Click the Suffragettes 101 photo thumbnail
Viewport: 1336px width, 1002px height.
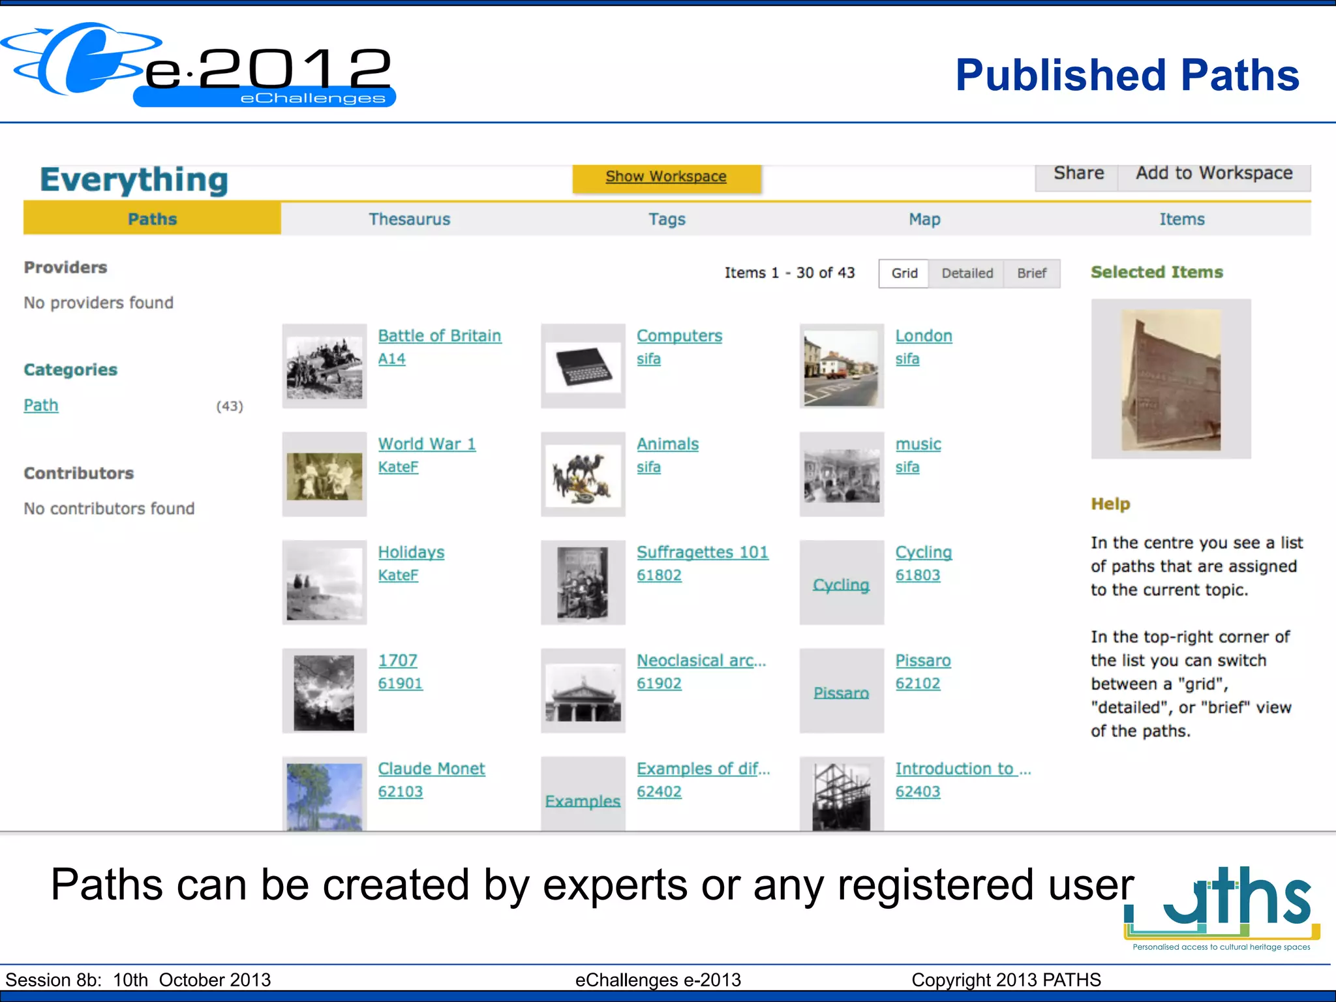pos(583,583)
